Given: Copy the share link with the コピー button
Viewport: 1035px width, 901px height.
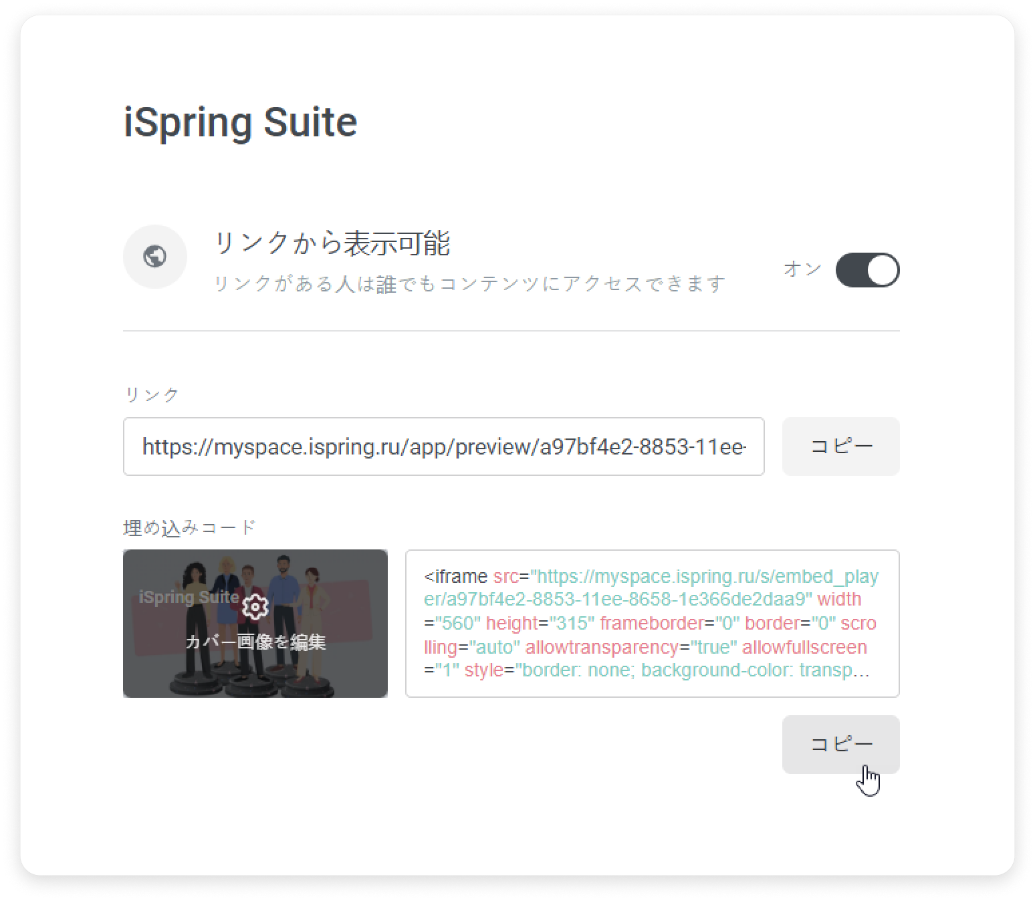Looking at the screenshot, I should pyautogui.click(x=840, y=446).
